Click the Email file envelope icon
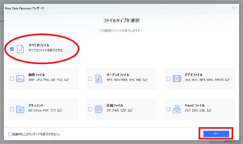 click(x=177, y=109)
